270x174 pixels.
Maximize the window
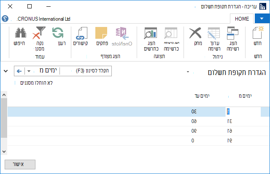pos(30,7)
